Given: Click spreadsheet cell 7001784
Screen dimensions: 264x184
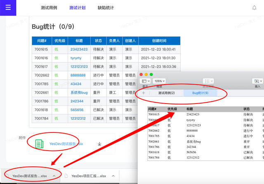Looking at the screenshot, I should tap(154, 158).
